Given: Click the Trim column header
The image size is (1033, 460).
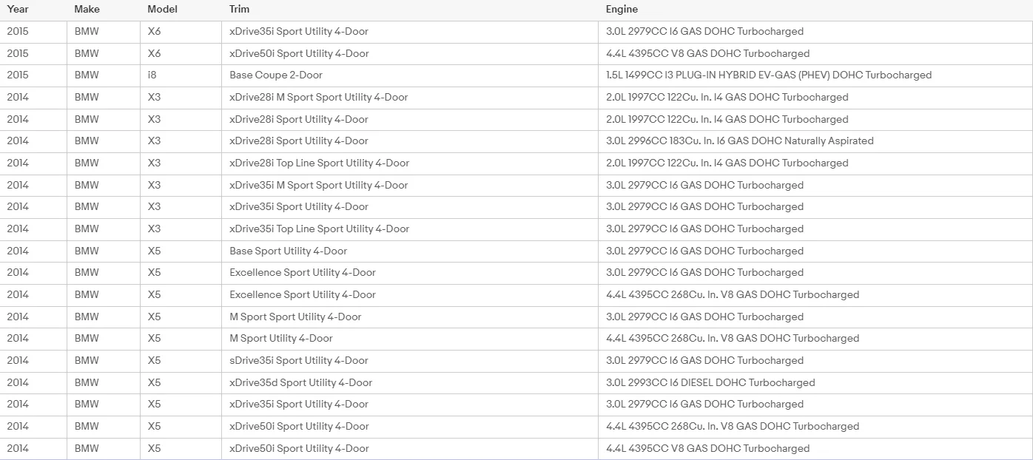Looking at the screenshot, I should pyautogui.click(x=239, y=10).
